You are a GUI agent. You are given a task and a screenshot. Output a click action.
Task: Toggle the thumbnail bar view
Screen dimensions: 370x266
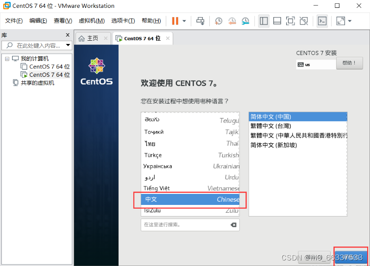pyautogui.click(x=277, y=21)
